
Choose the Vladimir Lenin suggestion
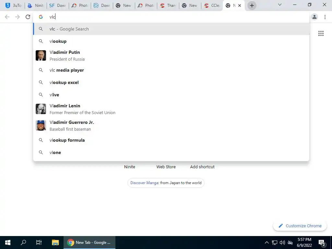(171, 109)
